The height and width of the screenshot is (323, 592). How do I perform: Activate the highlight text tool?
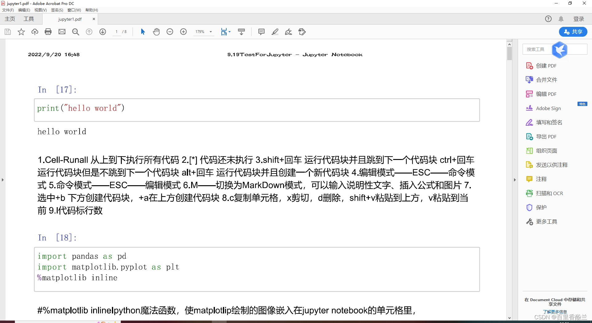tap(275, 32)
